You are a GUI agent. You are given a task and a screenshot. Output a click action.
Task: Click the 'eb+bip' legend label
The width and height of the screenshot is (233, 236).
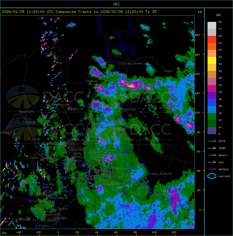coord(223,169)
